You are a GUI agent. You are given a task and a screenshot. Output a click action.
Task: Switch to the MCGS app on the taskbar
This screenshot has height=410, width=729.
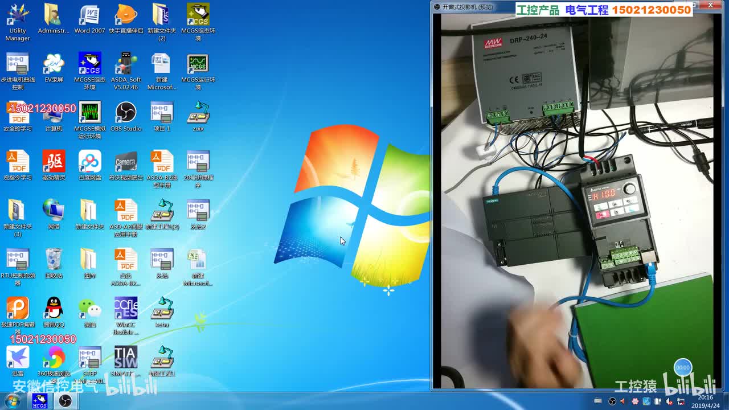click(x=39, y=401)
